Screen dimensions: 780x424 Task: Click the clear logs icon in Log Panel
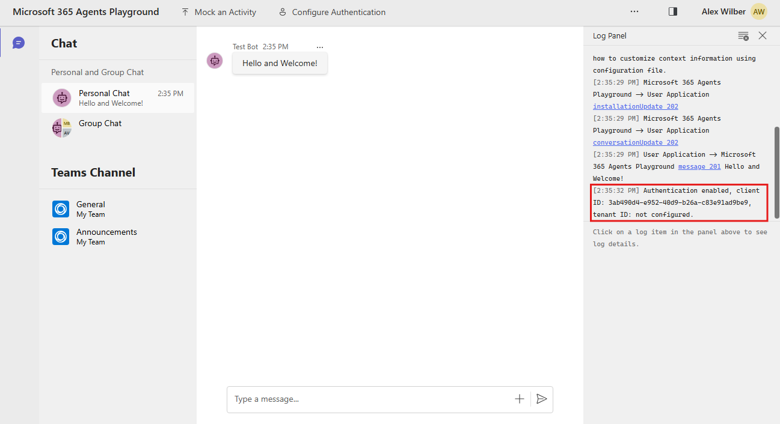click(743, 35)
